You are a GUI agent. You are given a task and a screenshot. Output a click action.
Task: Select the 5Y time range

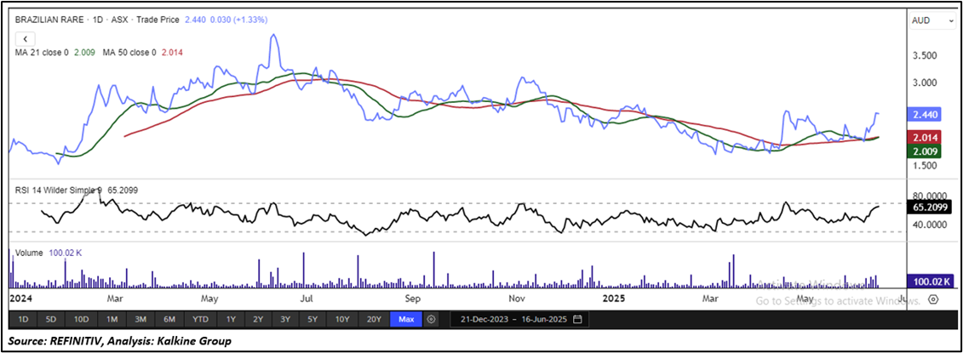313,319
